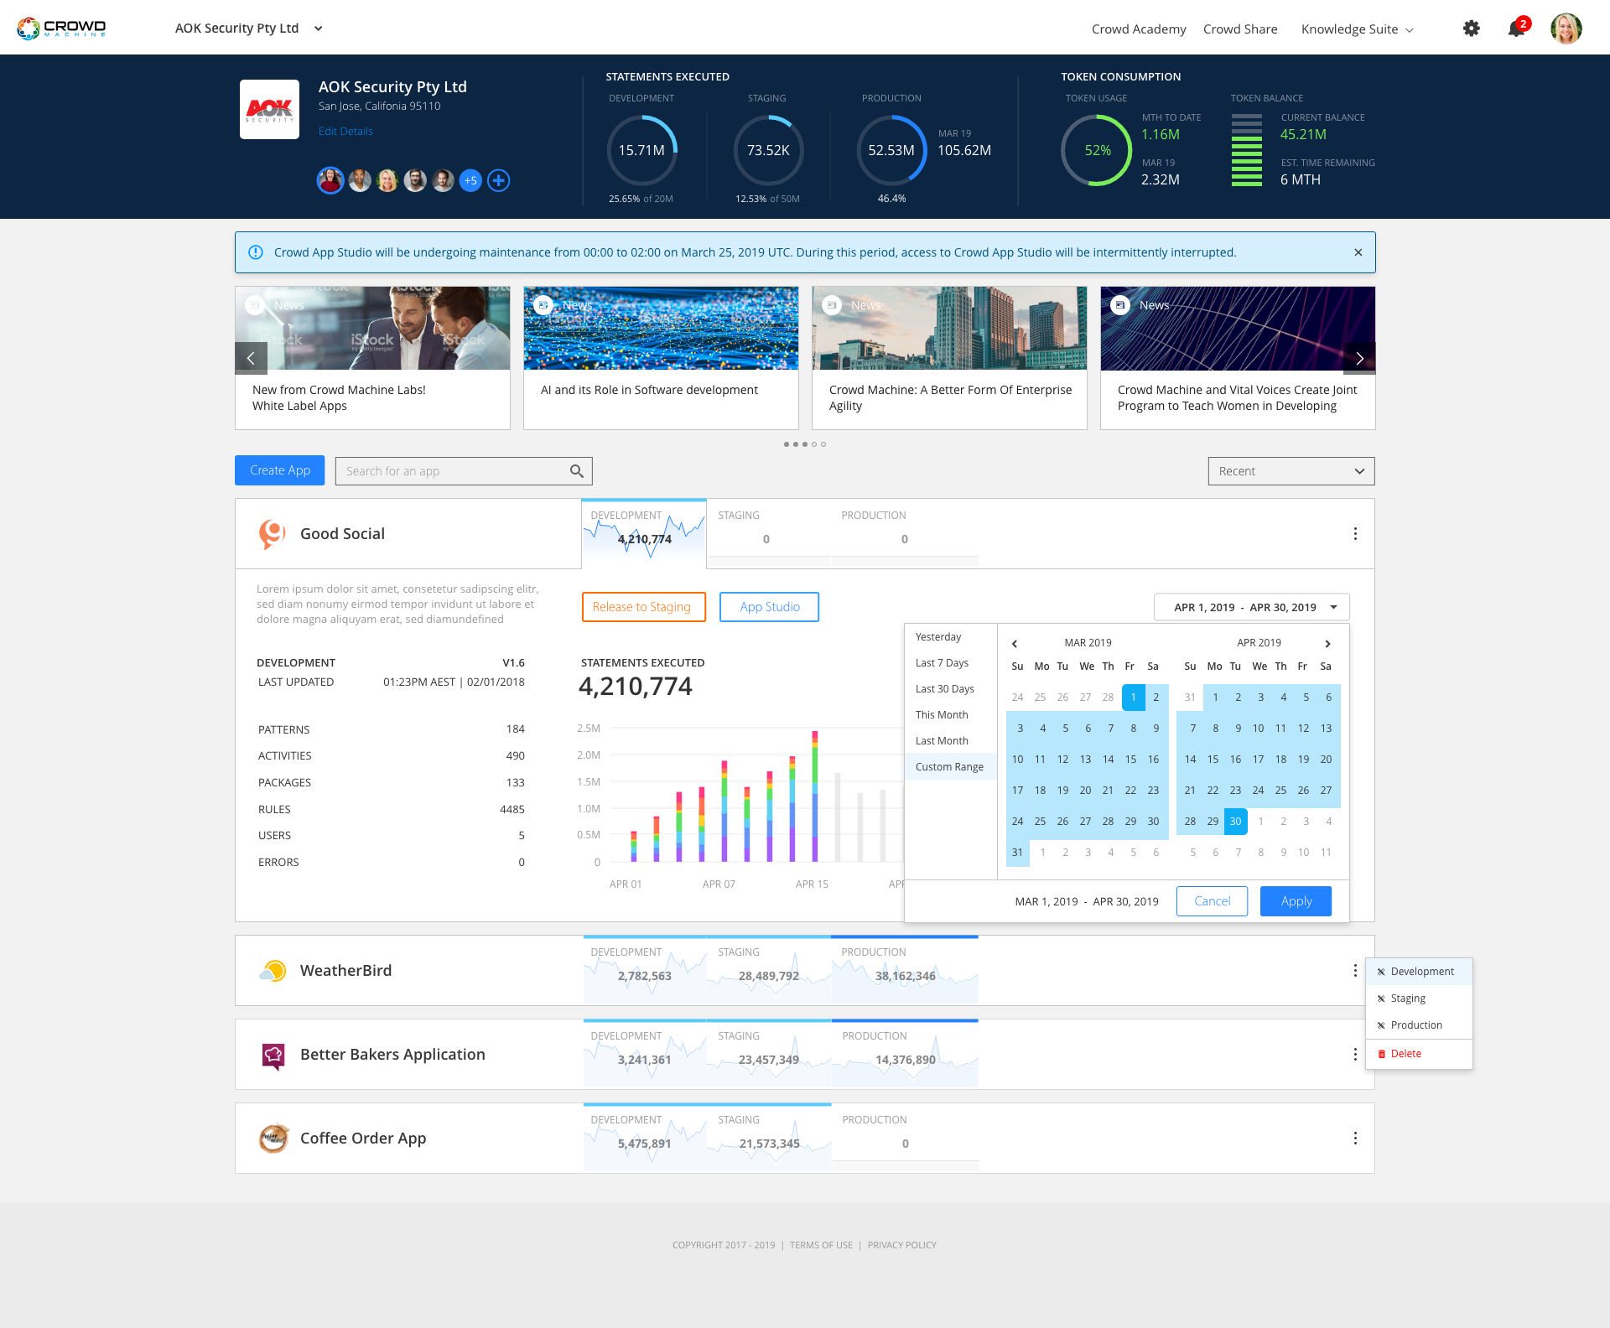Apply the selected date range

pos(1296,901)
